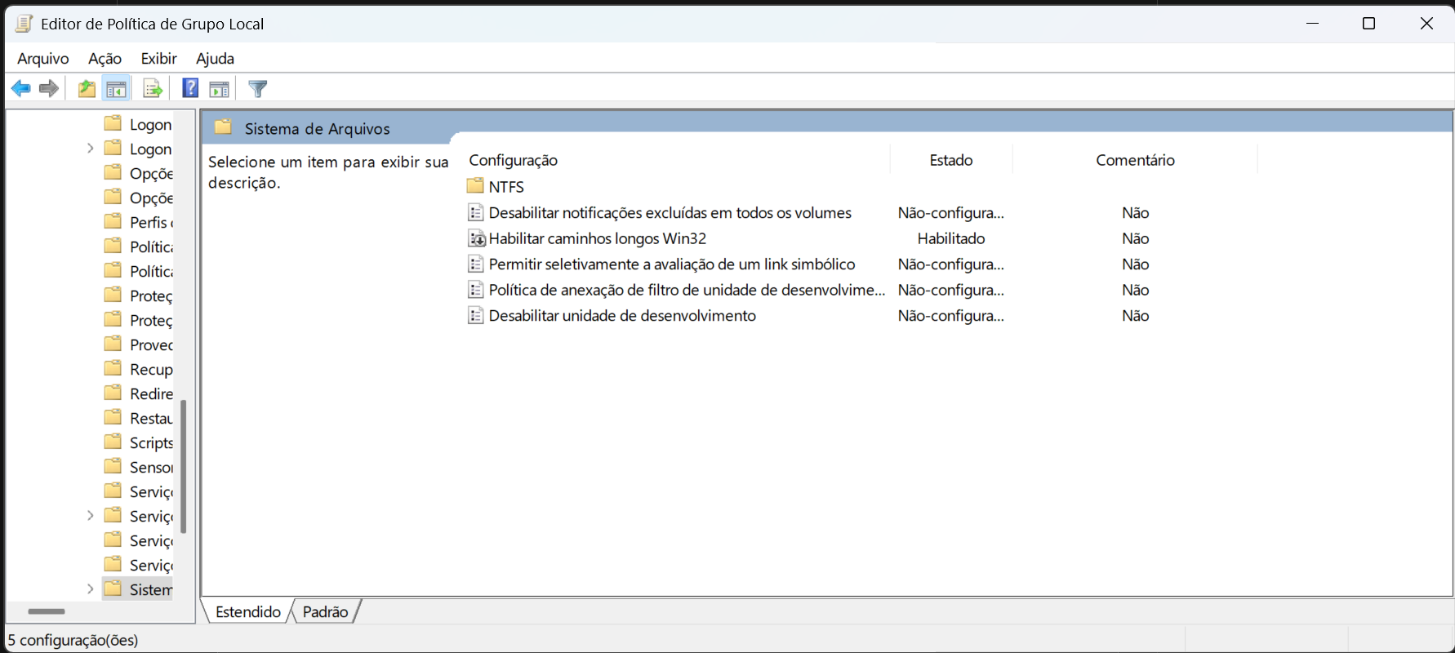This screenshot has height=653, width=1455.
Task: Minimize the Editor de Política de Grupo Local window
Action: (x=1312, y=24)
